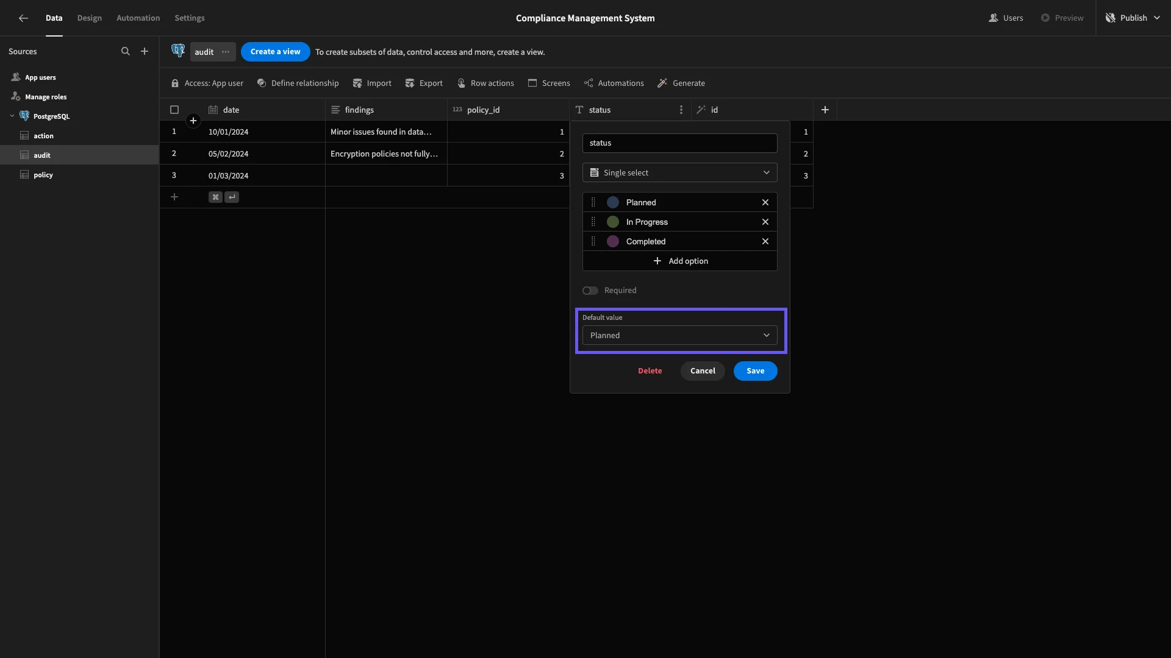Collapse the PostgreSQL source tree
This screenshot has width=1171, height=658.
click(12, 116)
